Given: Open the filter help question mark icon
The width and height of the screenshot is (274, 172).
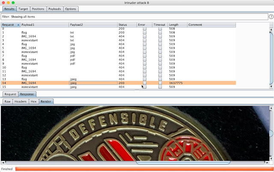Looking at the screenshot, I should coord(271,17).
